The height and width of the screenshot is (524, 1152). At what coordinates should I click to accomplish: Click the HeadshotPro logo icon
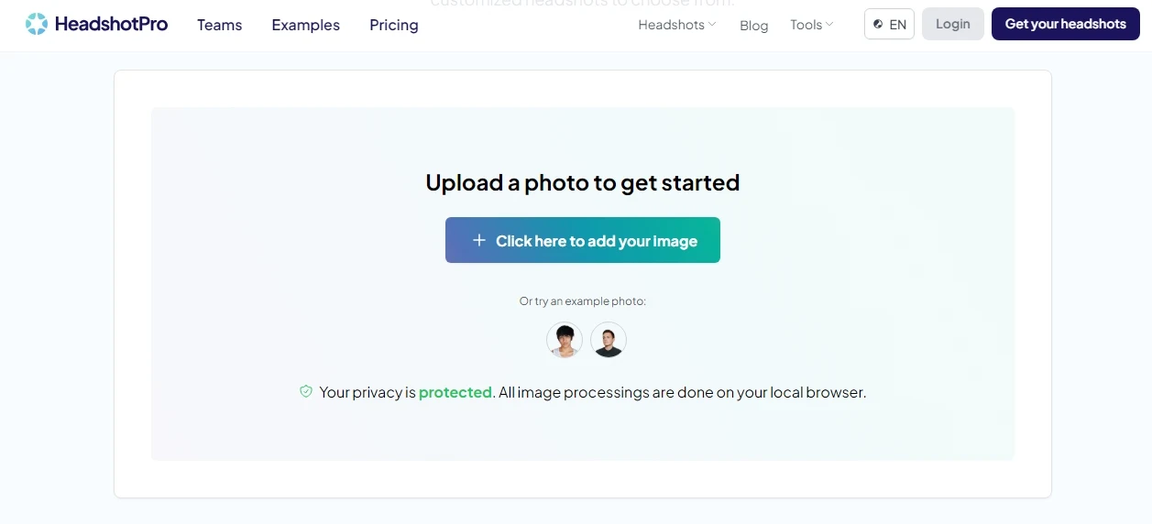click(x=37, y=24)
